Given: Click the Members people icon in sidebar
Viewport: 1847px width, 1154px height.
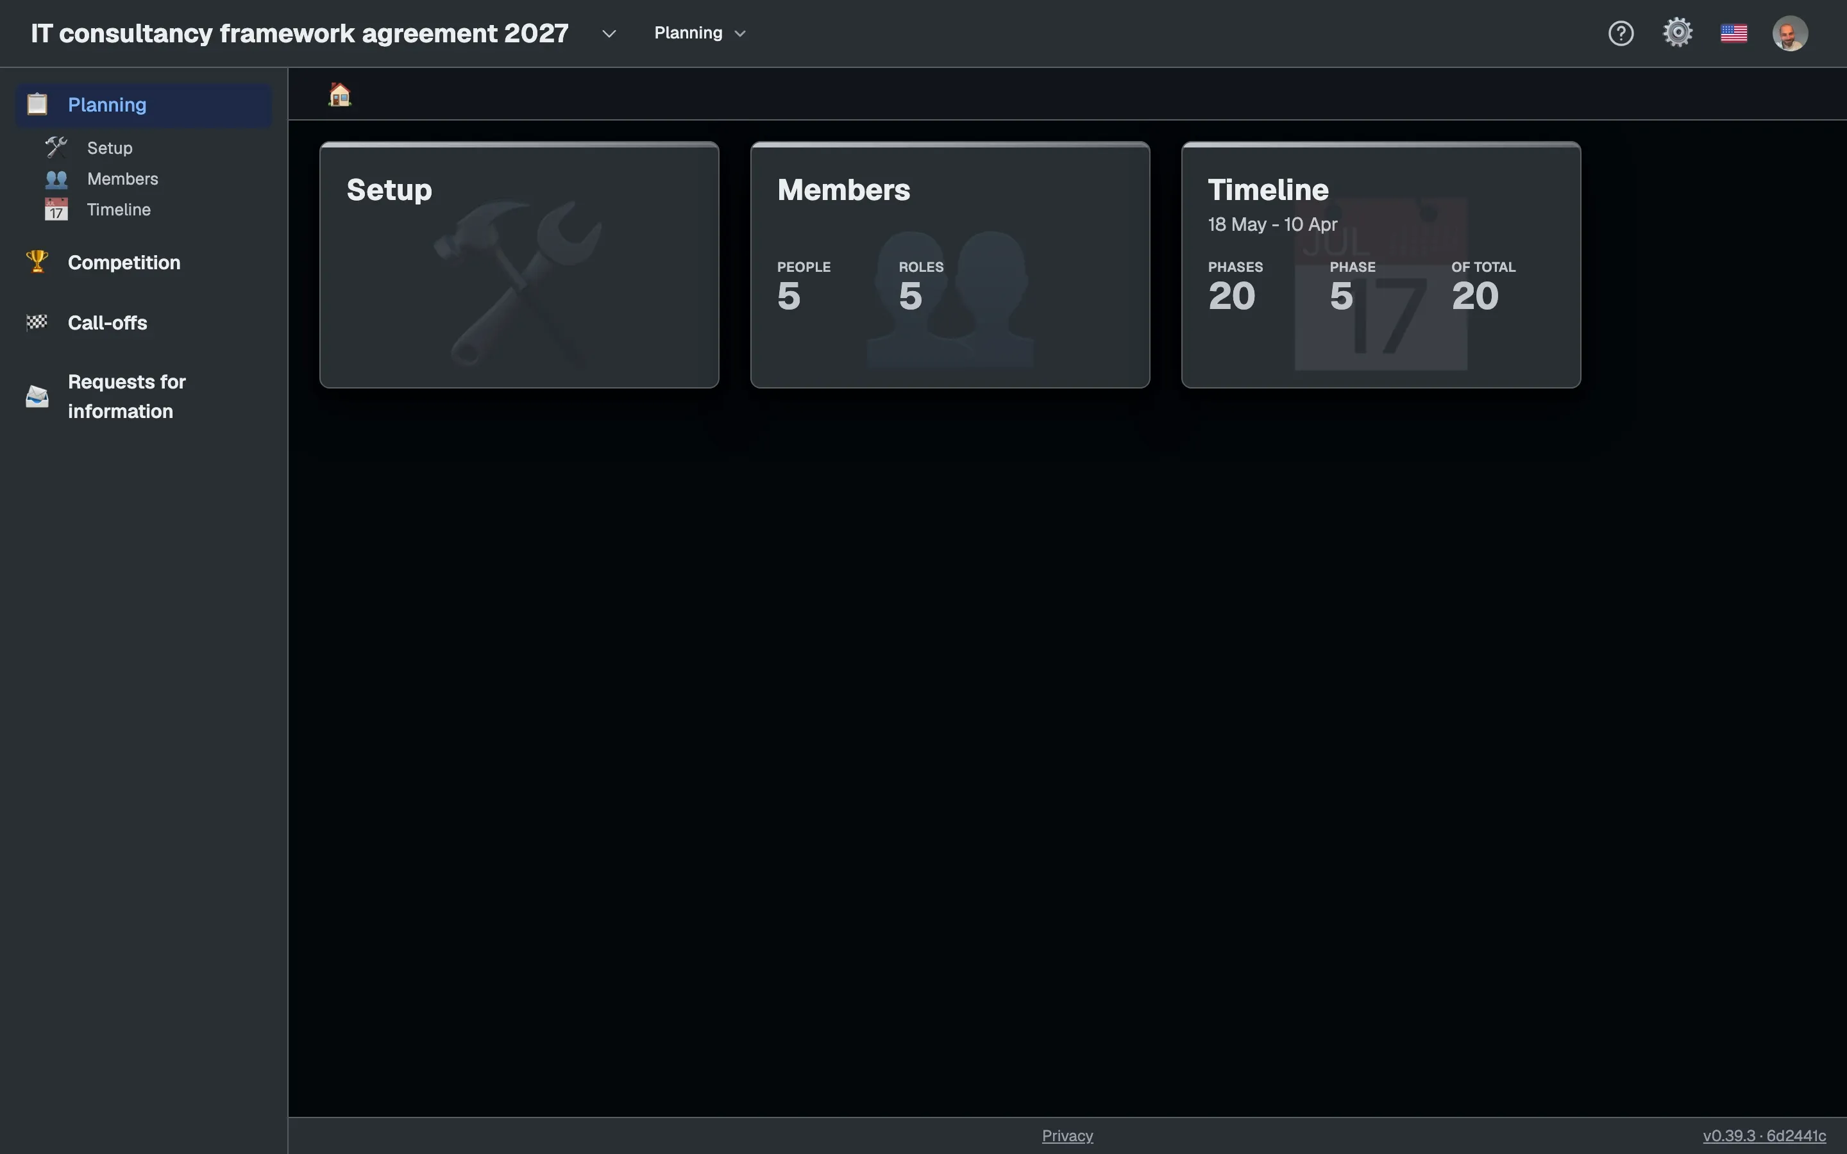Looking at the screenshot, I should 56,179.
